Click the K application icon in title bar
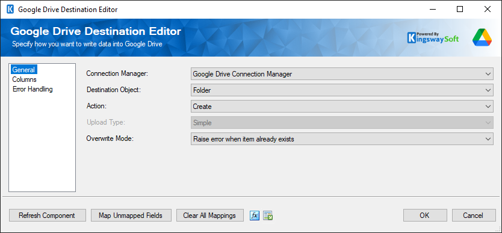Image resolution: width=502 pixels, height=233 pixels. [10, 9]
